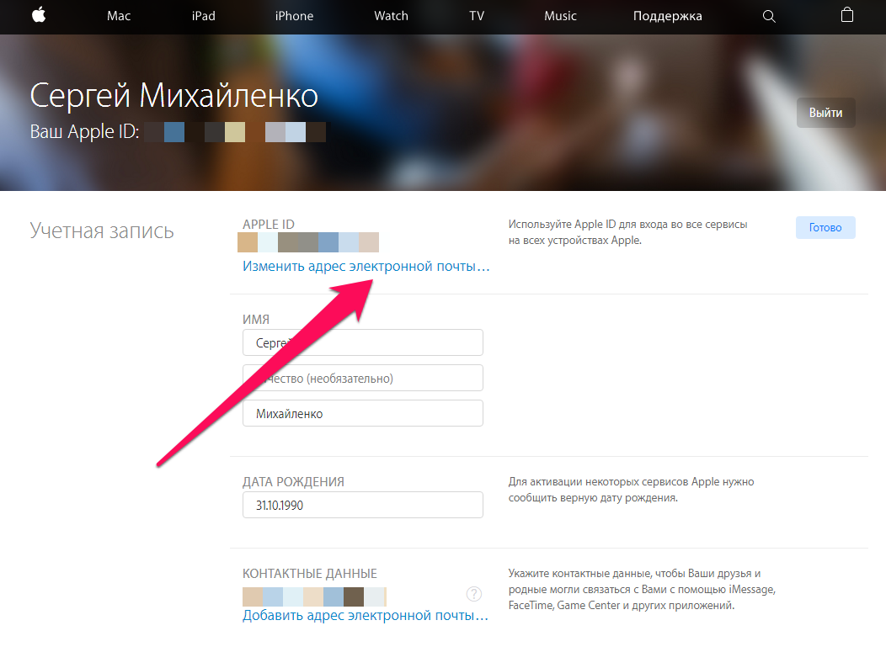
Task: Open the Mac menu item
Action: 119,16
